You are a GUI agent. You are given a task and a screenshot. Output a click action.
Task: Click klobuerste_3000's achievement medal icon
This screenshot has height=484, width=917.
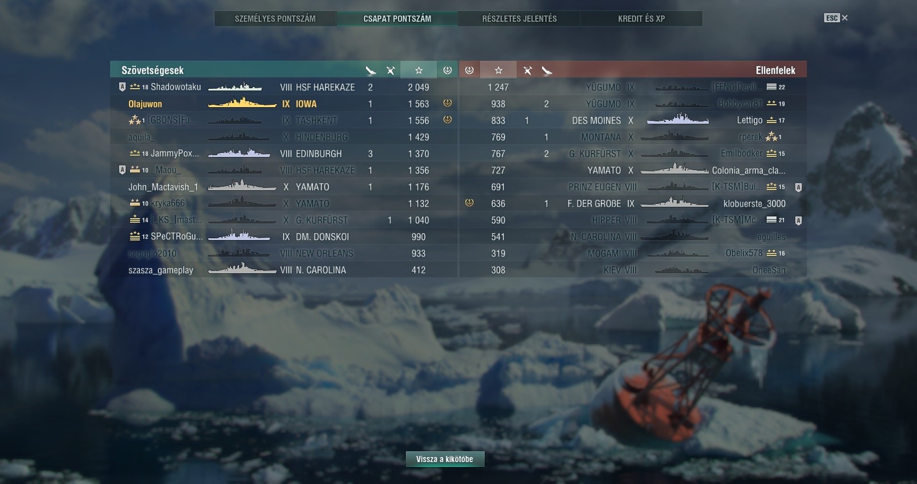[x=469, y=203]
